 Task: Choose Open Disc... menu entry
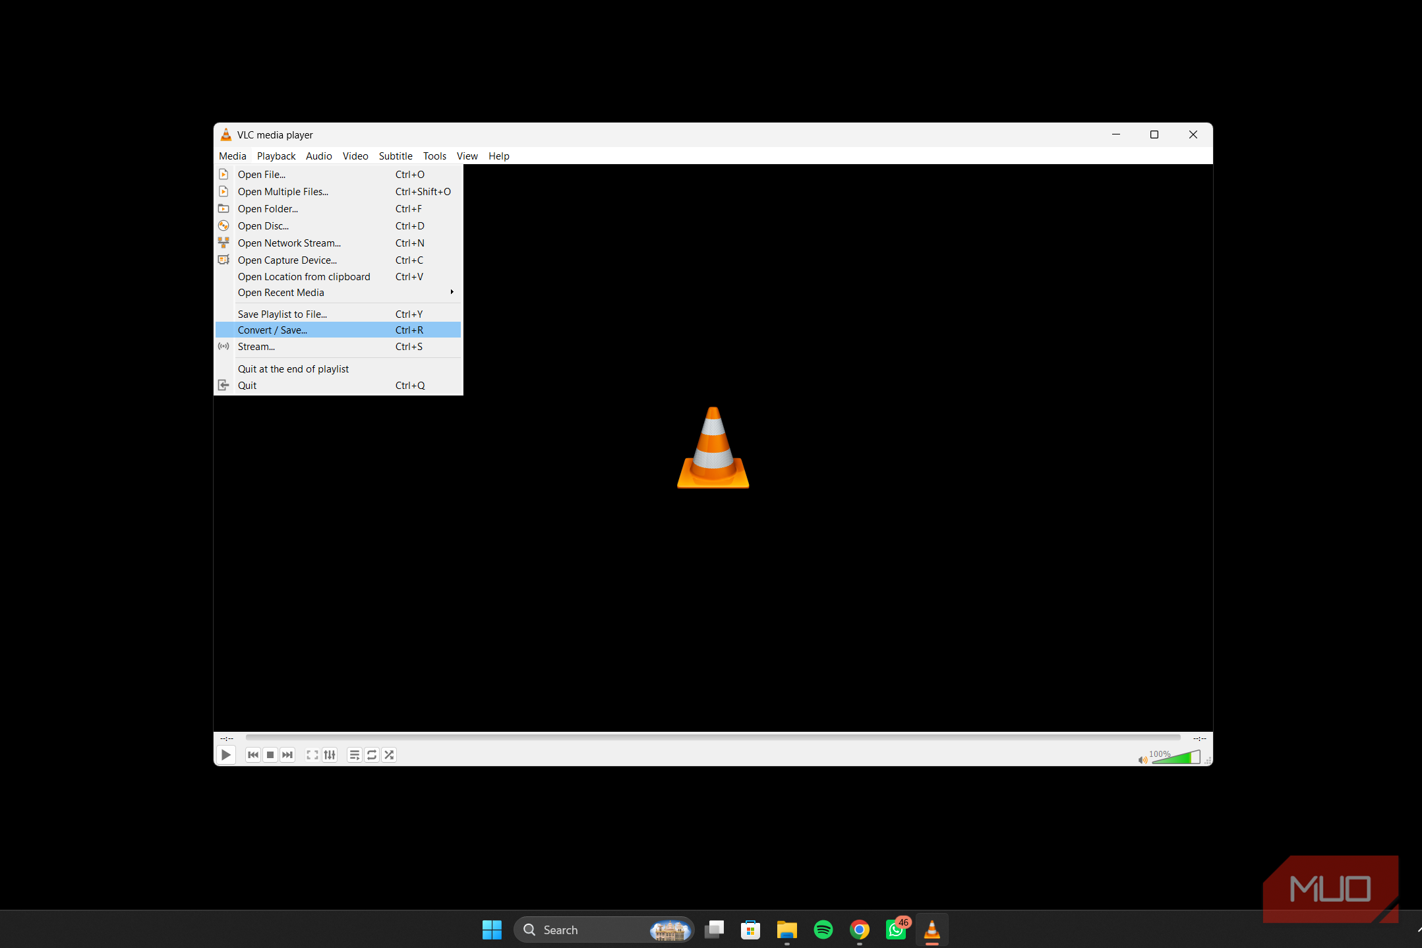tap(338, 226)
